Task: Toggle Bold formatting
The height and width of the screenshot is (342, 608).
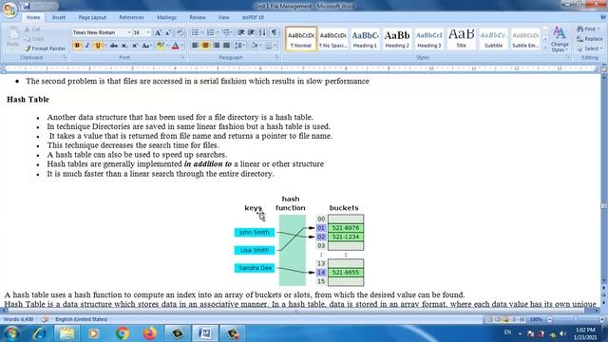Action: [77, 46]
